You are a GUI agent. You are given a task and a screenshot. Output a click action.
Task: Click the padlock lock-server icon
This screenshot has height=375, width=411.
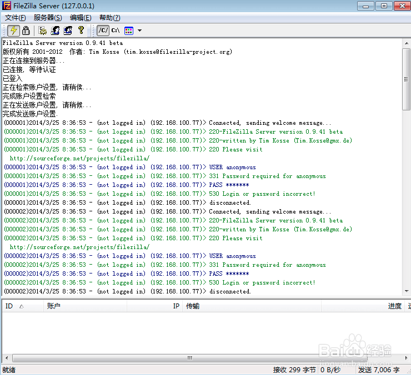(x=26, y=31)
